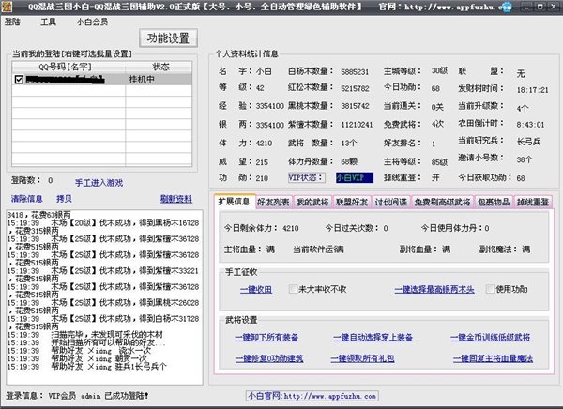Image resolution: width=563 pixels, height=409 pixels.
Task: Switch to the 掉线重登 tab
Action: click(533, 203)
